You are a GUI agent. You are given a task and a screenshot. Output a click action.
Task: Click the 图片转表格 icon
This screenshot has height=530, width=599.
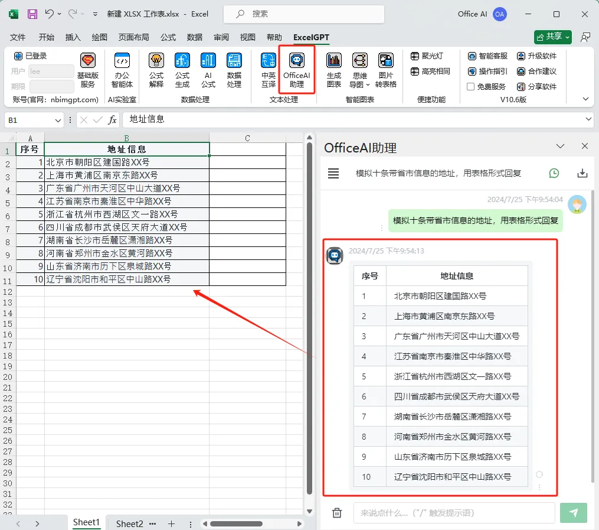click(386, 70)
